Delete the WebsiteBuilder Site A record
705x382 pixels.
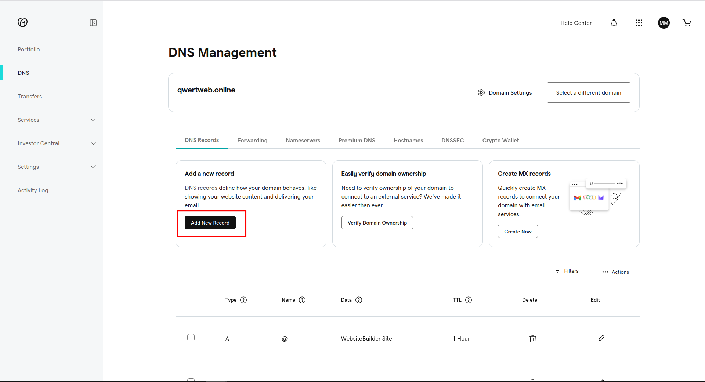click(x=532, y=338)
